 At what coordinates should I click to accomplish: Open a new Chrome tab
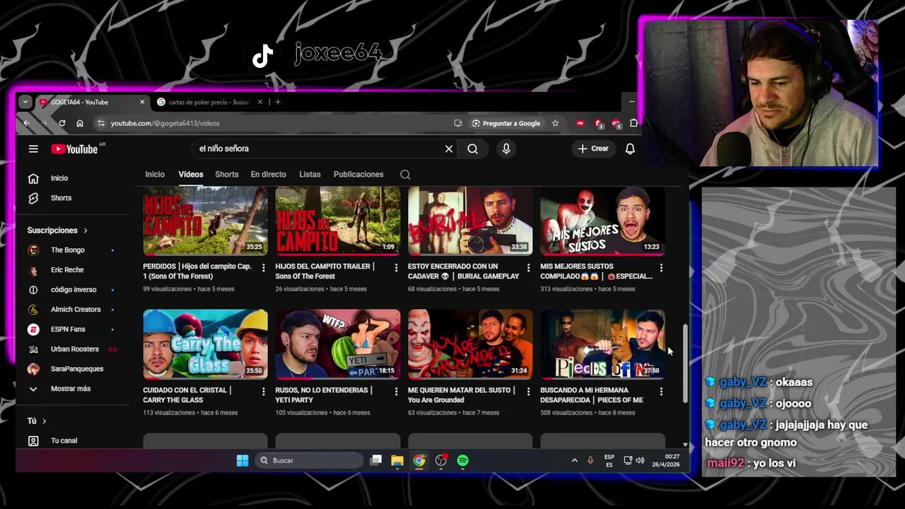coord(278,102)
